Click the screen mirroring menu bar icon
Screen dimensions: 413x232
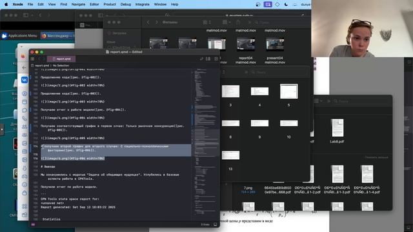[268, 5]
